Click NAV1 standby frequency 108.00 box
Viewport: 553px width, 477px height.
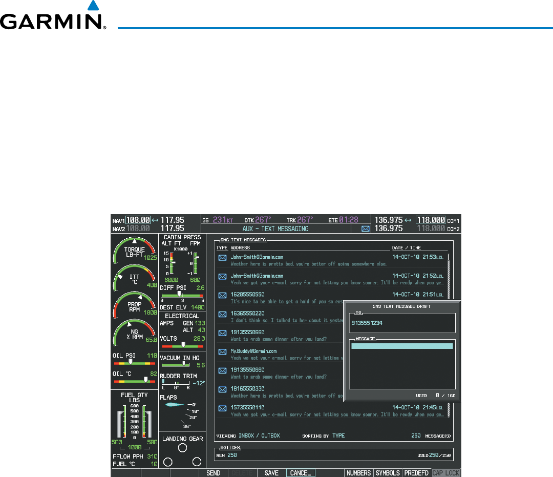click(138, 220)
